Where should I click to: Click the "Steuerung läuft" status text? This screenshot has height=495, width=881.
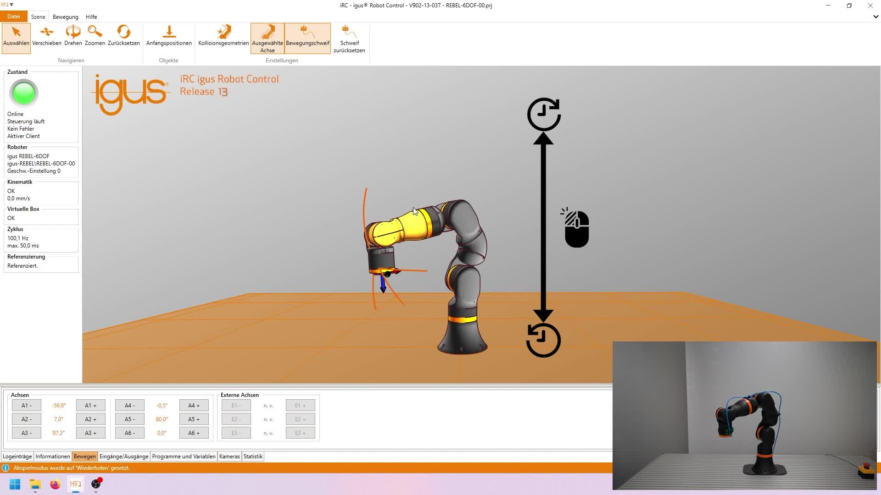[x=26, y=121]
